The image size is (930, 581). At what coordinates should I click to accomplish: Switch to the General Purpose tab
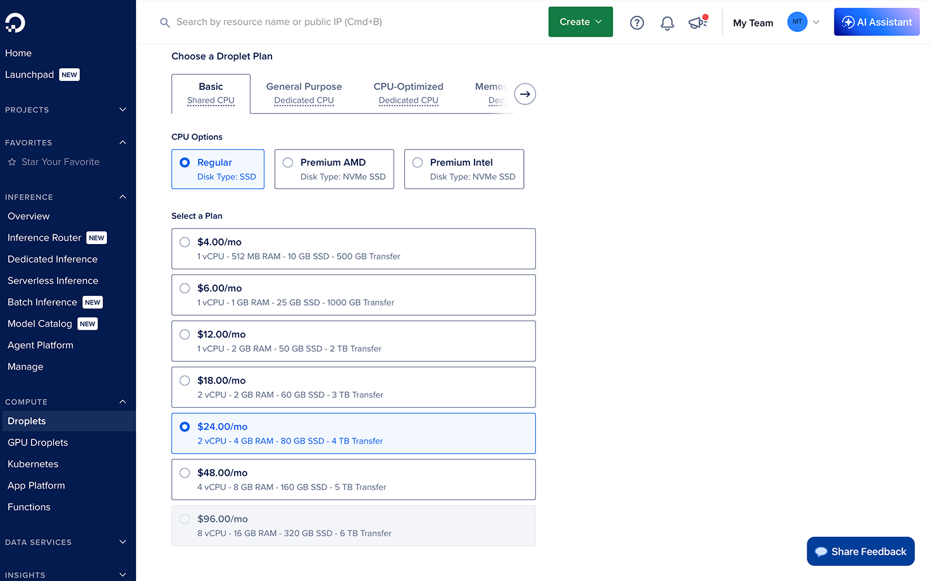pyautogui.click(x=304, y=94)
